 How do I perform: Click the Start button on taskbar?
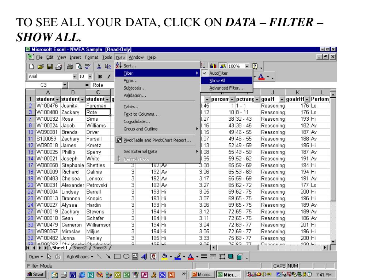pyautogui.click(x=35, y=275)
